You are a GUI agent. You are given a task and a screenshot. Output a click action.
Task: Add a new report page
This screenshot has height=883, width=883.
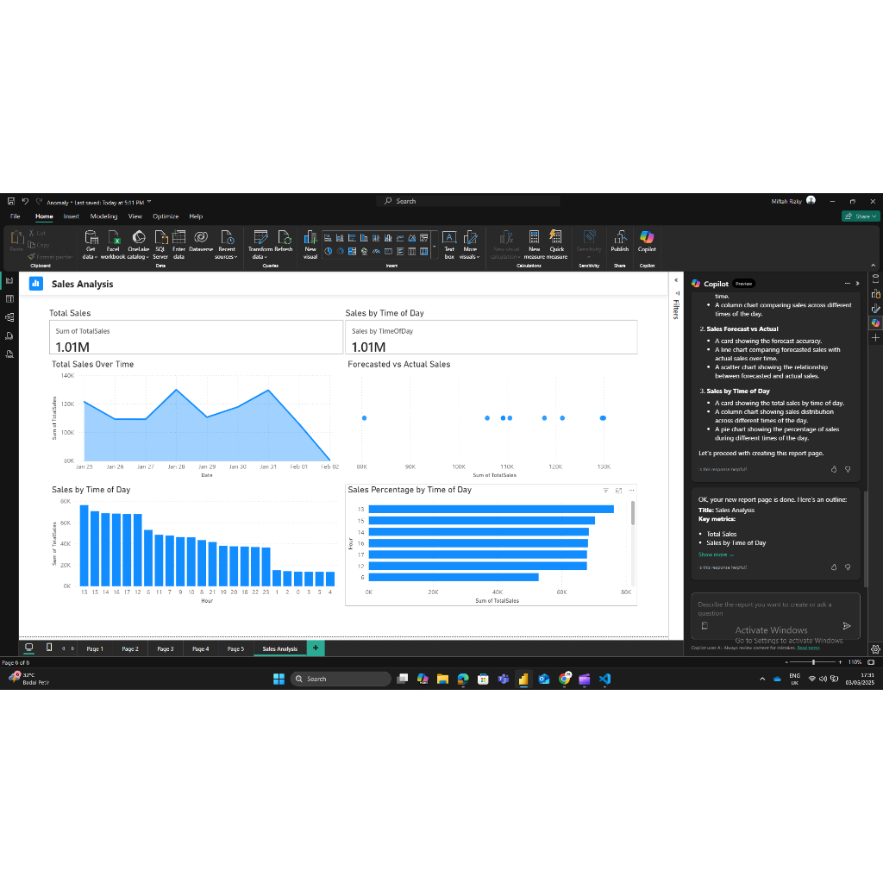coord(316,648)
